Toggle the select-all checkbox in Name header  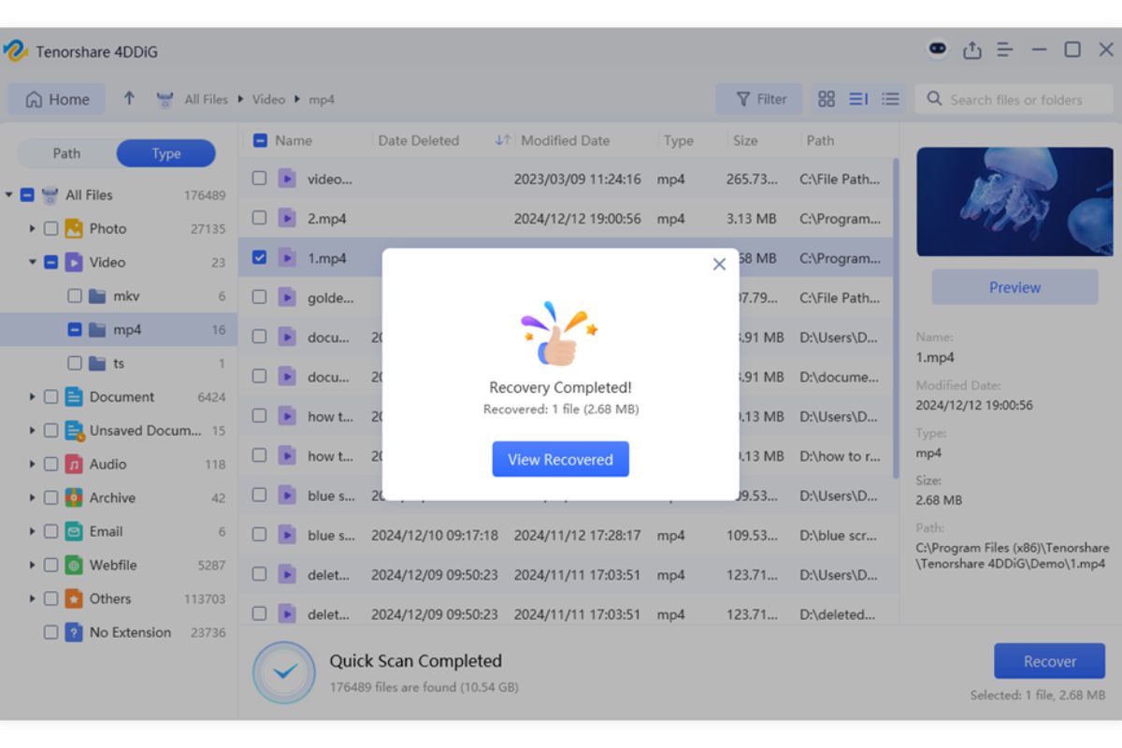point(260,140)
